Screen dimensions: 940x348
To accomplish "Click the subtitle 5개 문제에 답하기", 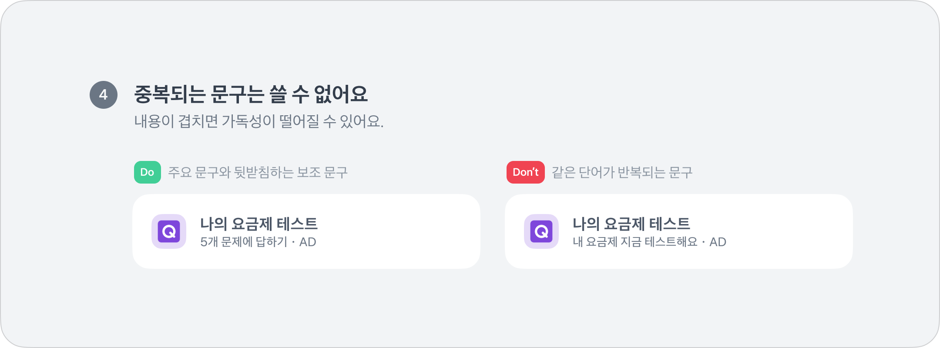I will click(x=244, y=242).
